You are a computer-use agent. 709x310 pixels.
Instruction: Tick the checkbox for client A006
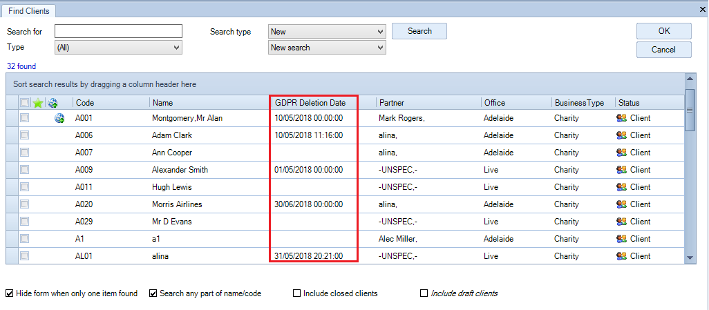coord(25,135)
